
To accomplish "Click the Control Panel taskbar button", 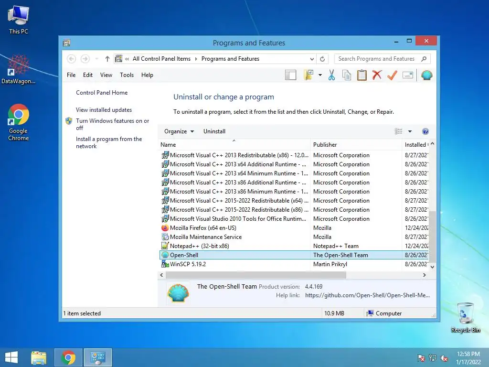I will point(98,357).
